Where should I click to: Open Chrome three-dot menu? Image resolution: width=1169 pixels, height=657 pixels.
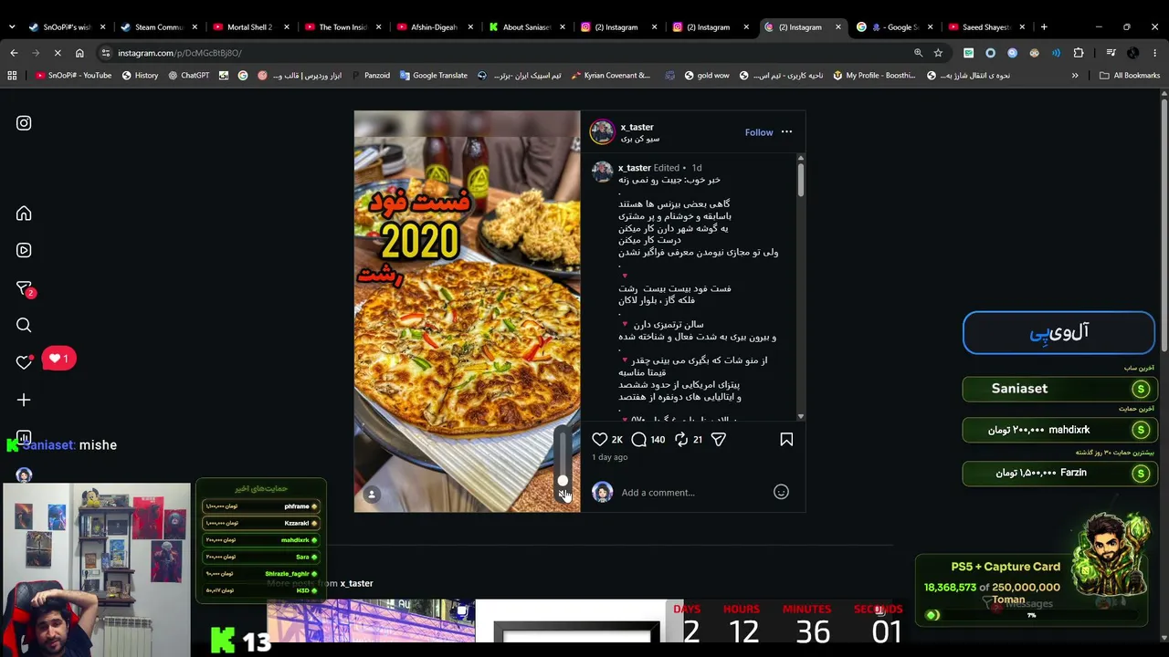click(1154, 53)
